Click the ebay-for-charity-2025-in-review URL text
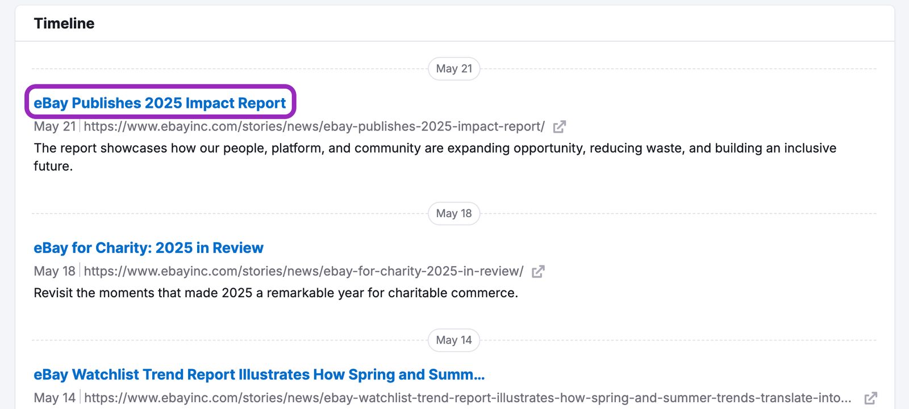 pyautogui.click(x=303, y=271)
